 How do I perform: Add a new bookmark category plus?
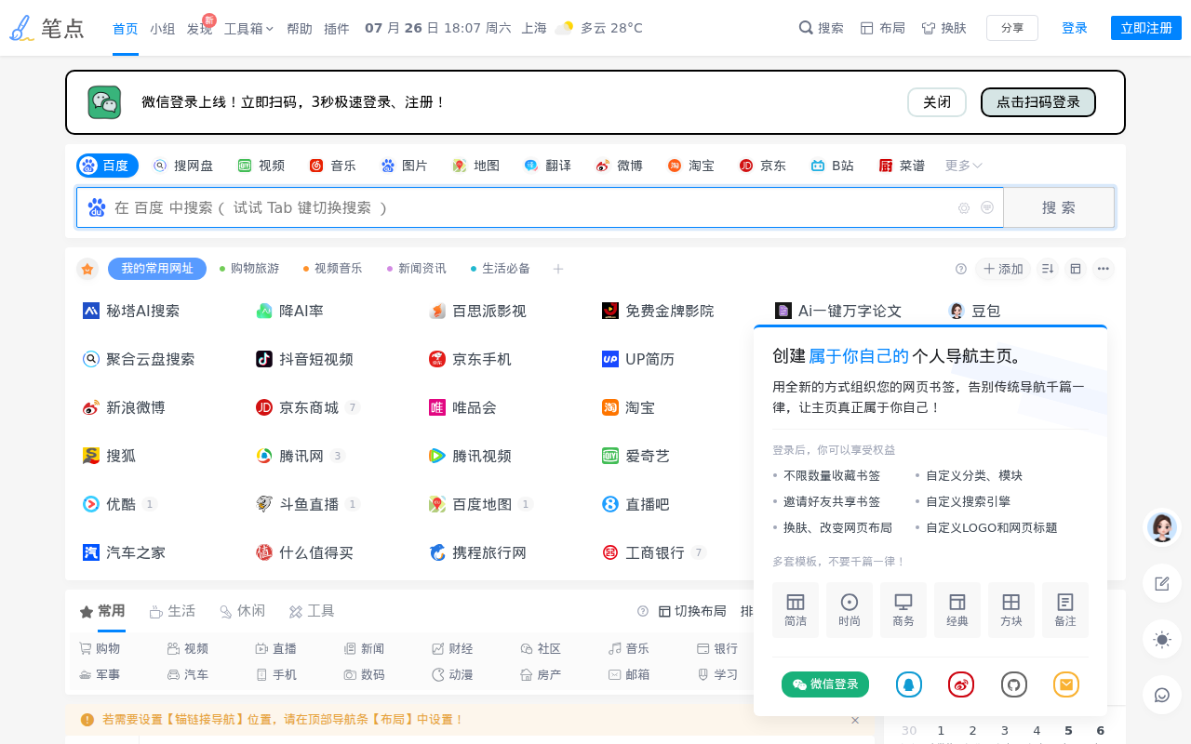coord(558,269)
